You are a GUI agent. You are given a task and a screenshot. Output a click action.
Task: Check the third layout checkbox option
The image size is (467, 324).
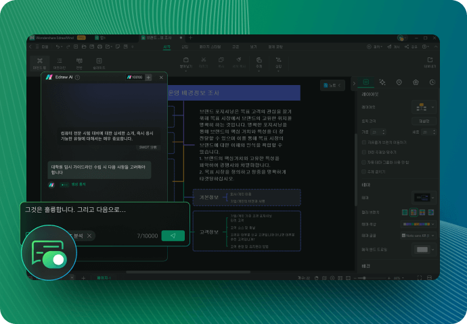363,163
